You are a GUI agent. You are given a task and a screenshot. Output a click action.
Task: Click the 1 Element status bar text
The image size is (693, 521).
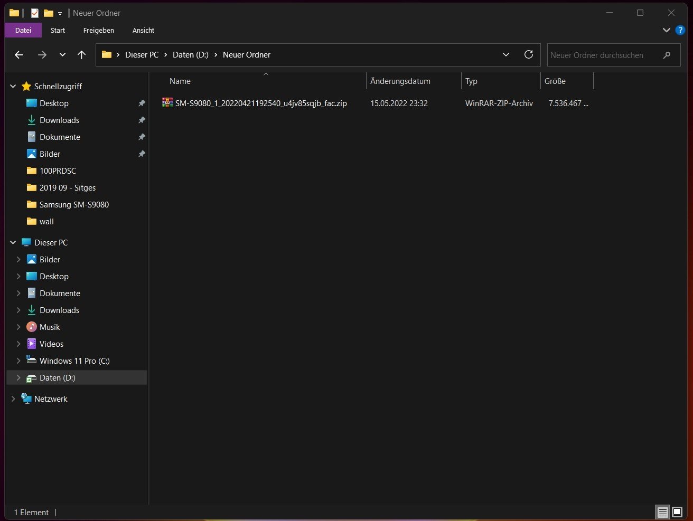coord(31,513)
